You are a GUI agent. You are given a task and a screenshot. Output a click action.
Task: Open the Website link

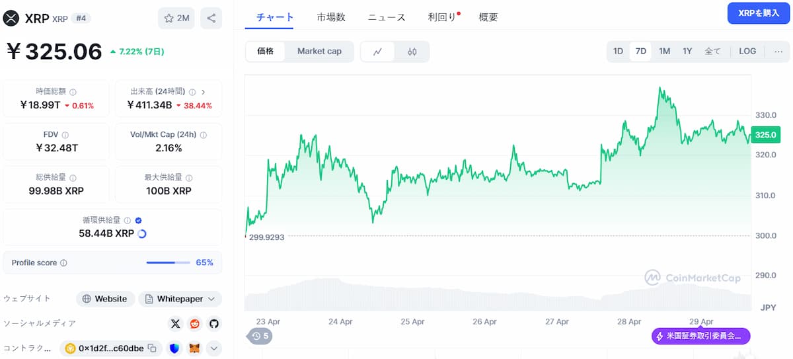click(105, 299)
